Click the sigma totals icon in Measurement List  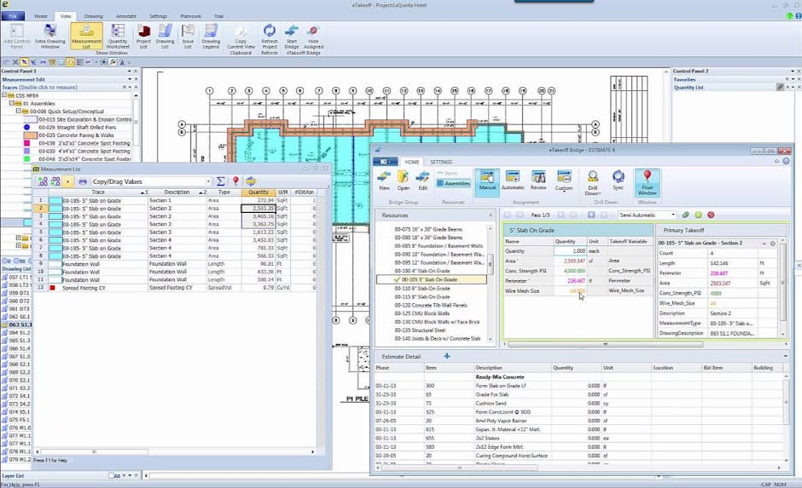pos(220,181)
